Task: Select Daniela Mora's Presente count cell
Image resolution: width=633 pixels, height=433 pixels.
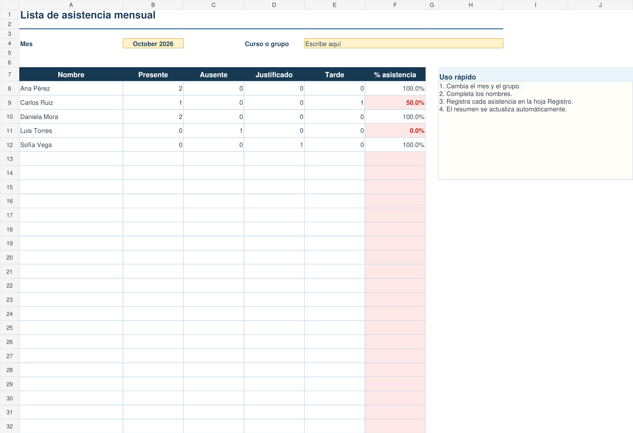Action: click(x=153, y=117)
